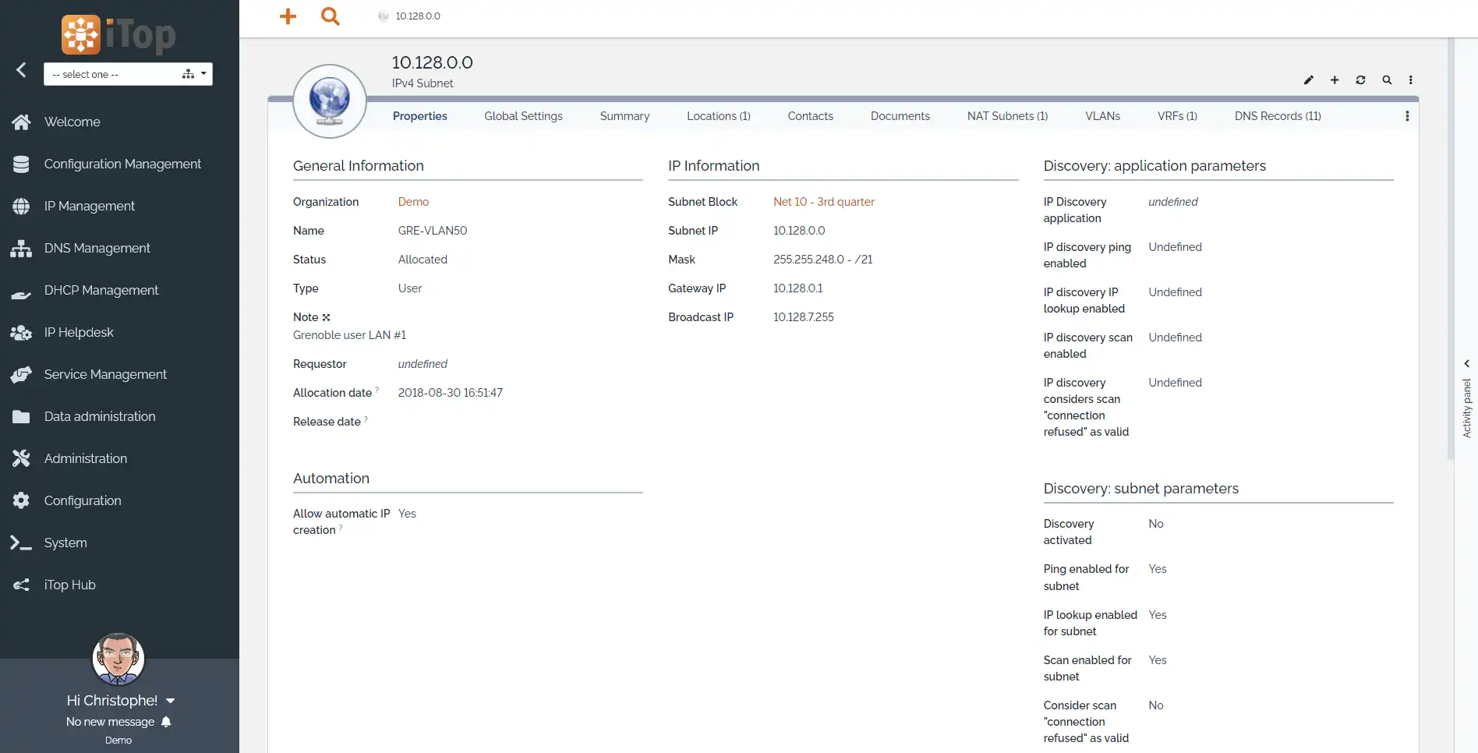1478x753 pixels.
Task: Open the organization select dropdown
Action: (x=128, y=74)
